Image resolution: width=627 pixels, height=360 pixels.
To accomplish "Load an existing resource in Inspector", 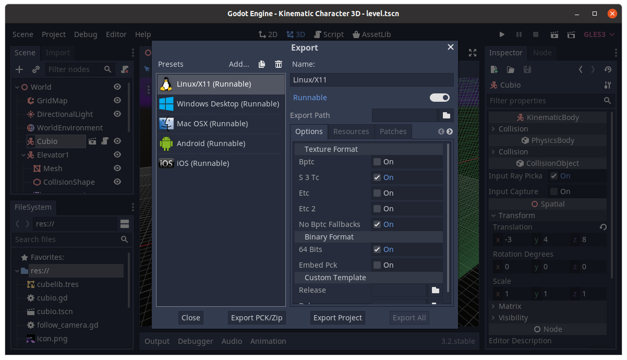I will [511, 69].
